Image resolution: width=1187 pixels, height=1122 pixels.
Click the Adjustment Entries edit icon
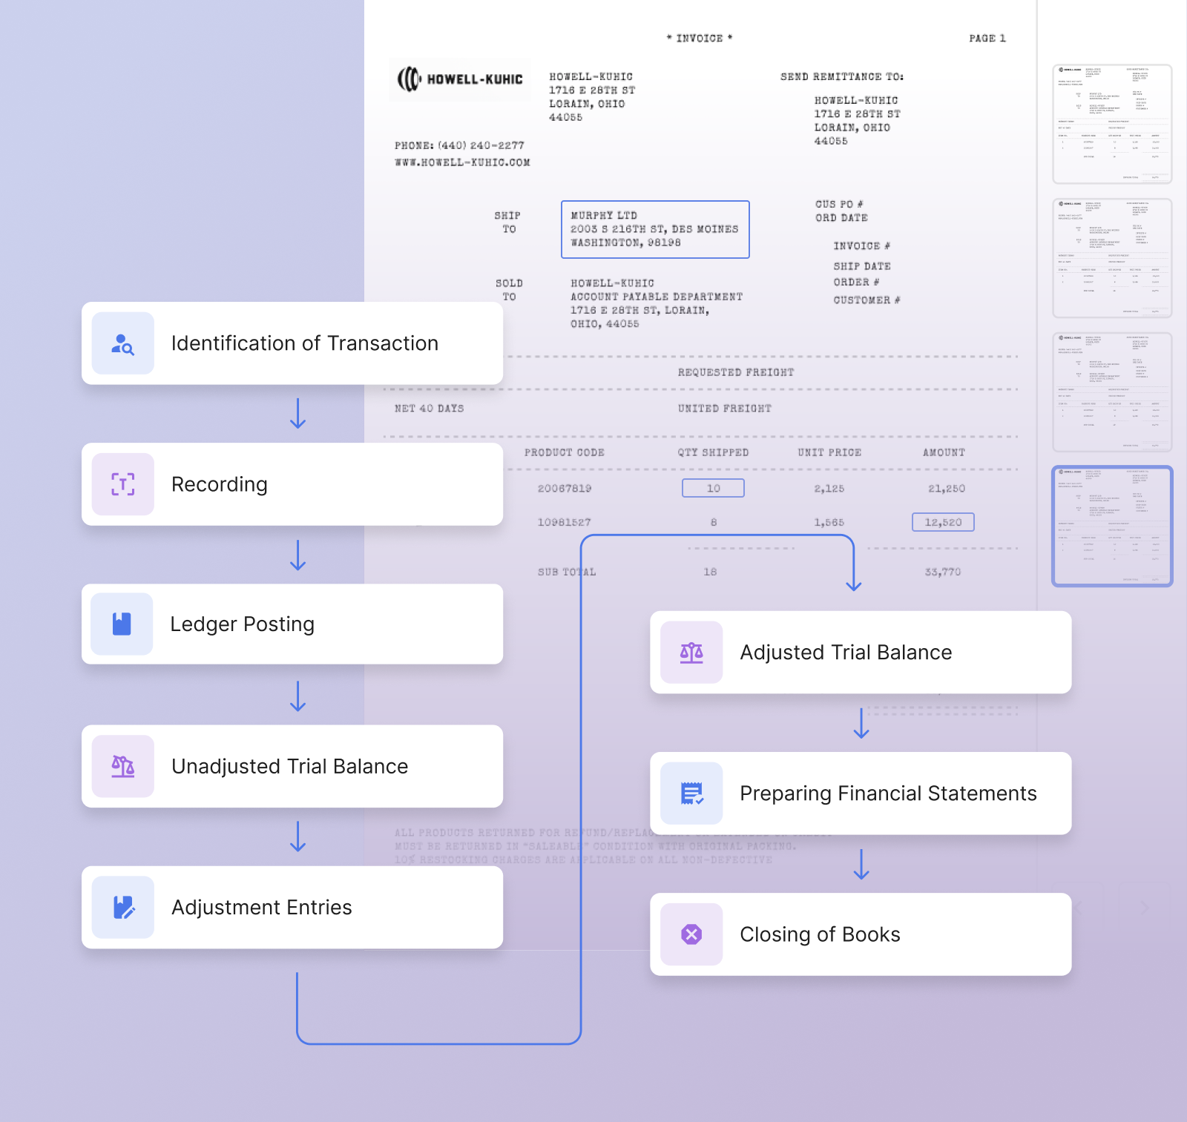[x=122, y=907]
